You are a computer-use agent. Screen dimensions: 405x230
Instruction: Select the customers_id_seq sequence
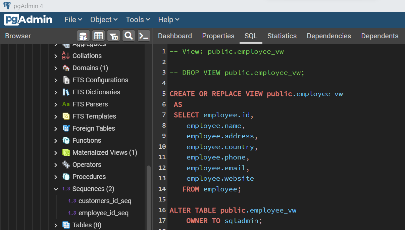(x=105, y=201)
